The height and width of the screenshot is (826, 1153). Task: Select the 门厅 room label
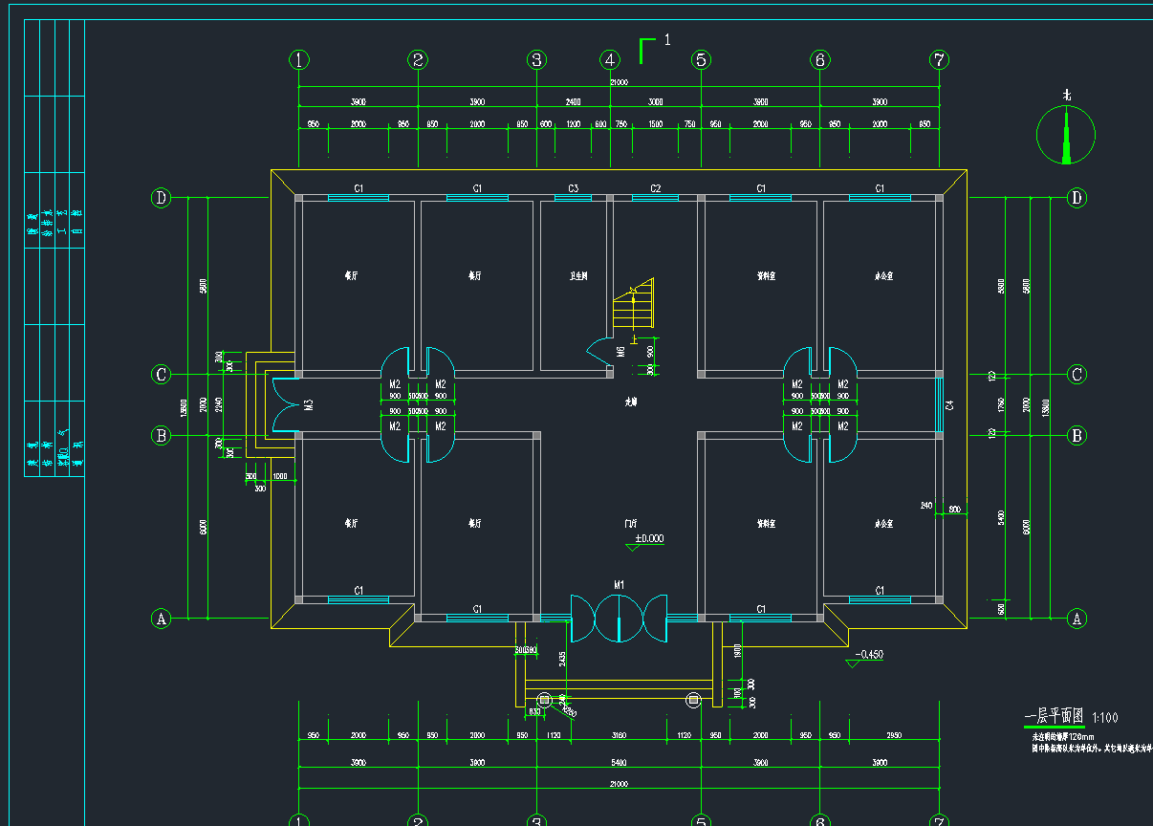tap(631, 524)
